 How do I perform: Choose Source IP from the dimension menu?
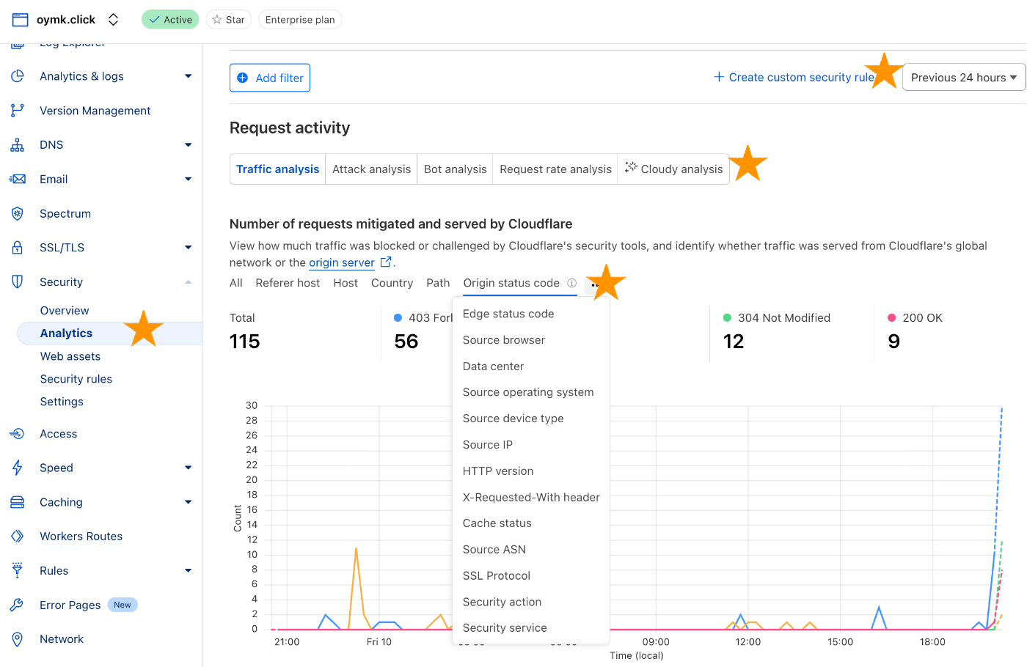(488, 445)
